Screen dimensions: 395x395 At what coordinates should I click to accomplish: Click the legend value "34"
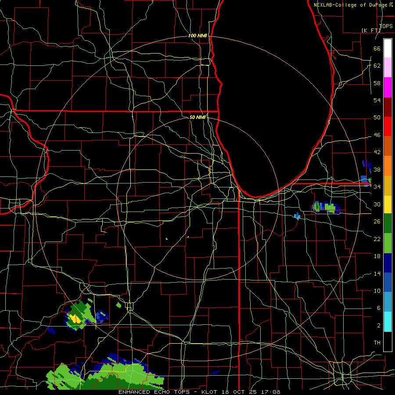[377, 187]
